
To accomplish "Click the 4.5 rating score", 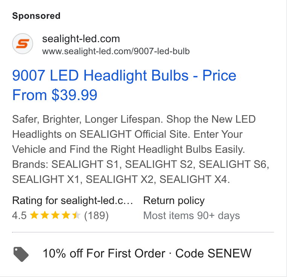I will pyautogui.click(x=19, y=216).
